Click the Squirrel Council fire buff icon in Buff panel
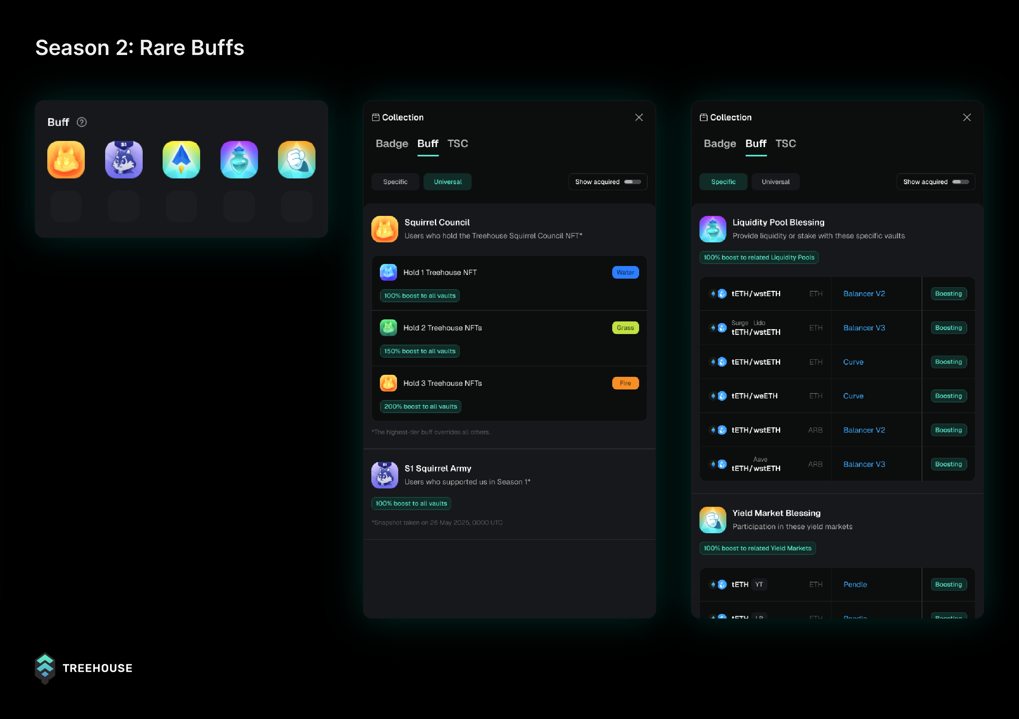The height and width of the screenshot is (719, 1019). pos(66,160)
